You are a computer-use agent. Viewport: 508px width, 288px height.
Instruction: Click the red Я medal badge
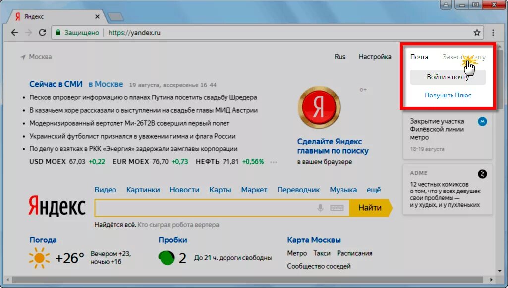click(319, 107)
